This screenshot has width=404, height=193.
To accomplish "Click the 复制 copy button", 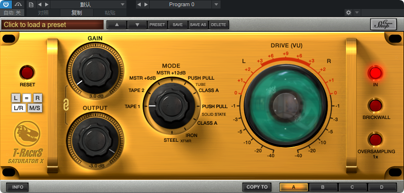I will coord(77,13).
